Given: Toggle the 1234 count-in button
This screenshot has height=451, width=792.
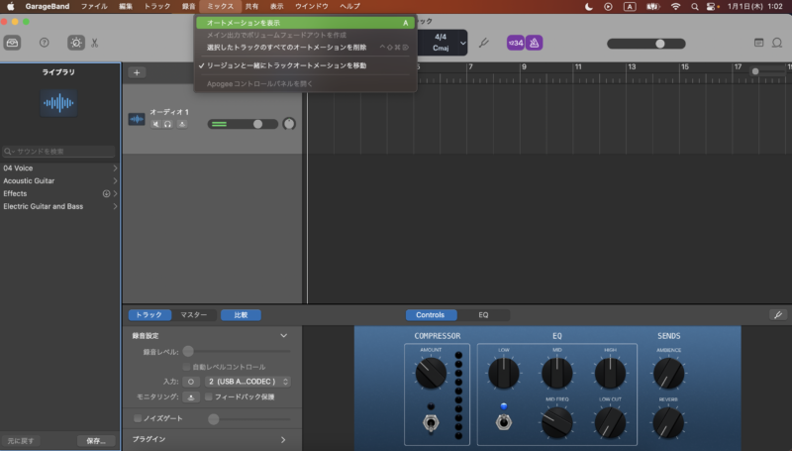Looking at the screenshot, I should [516, 43].
